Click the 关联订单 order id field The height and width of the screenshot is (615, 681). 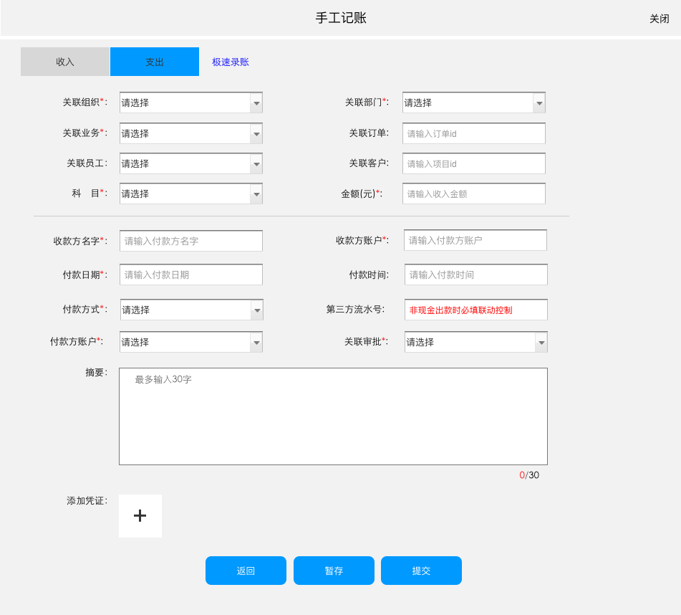coord(474,133)
